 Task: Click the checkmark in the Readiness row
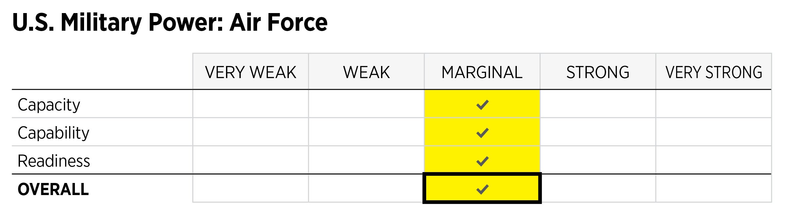pyautogui.click(x=482, y=161)
